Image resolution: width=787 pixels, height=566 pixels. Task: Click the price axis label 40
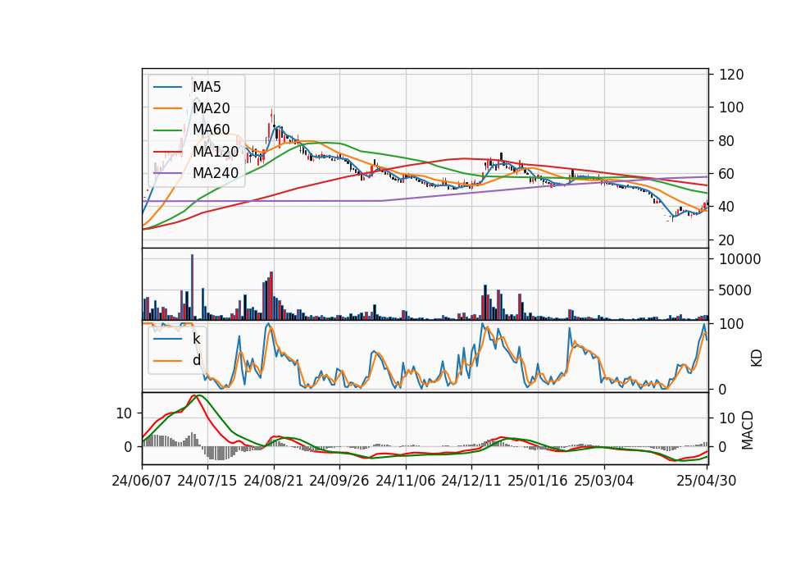[x=727, y=207]
